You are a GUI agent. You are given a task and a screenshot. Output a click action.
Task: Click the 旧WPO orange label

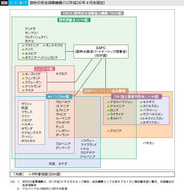click(105, 91)
